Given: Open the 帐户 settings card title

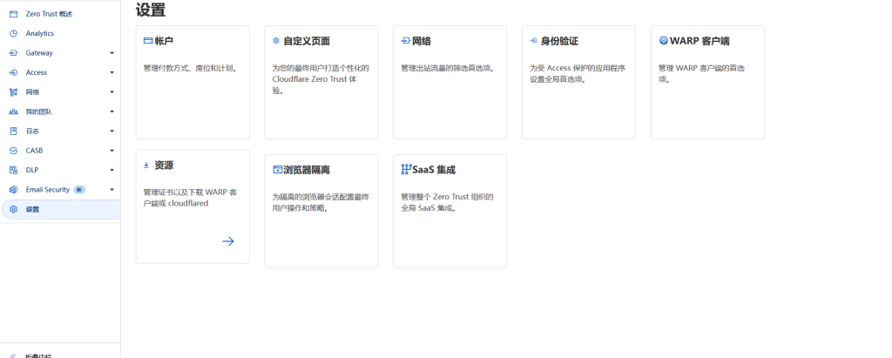Looking at the screenshot, I should tap(164, 41).
